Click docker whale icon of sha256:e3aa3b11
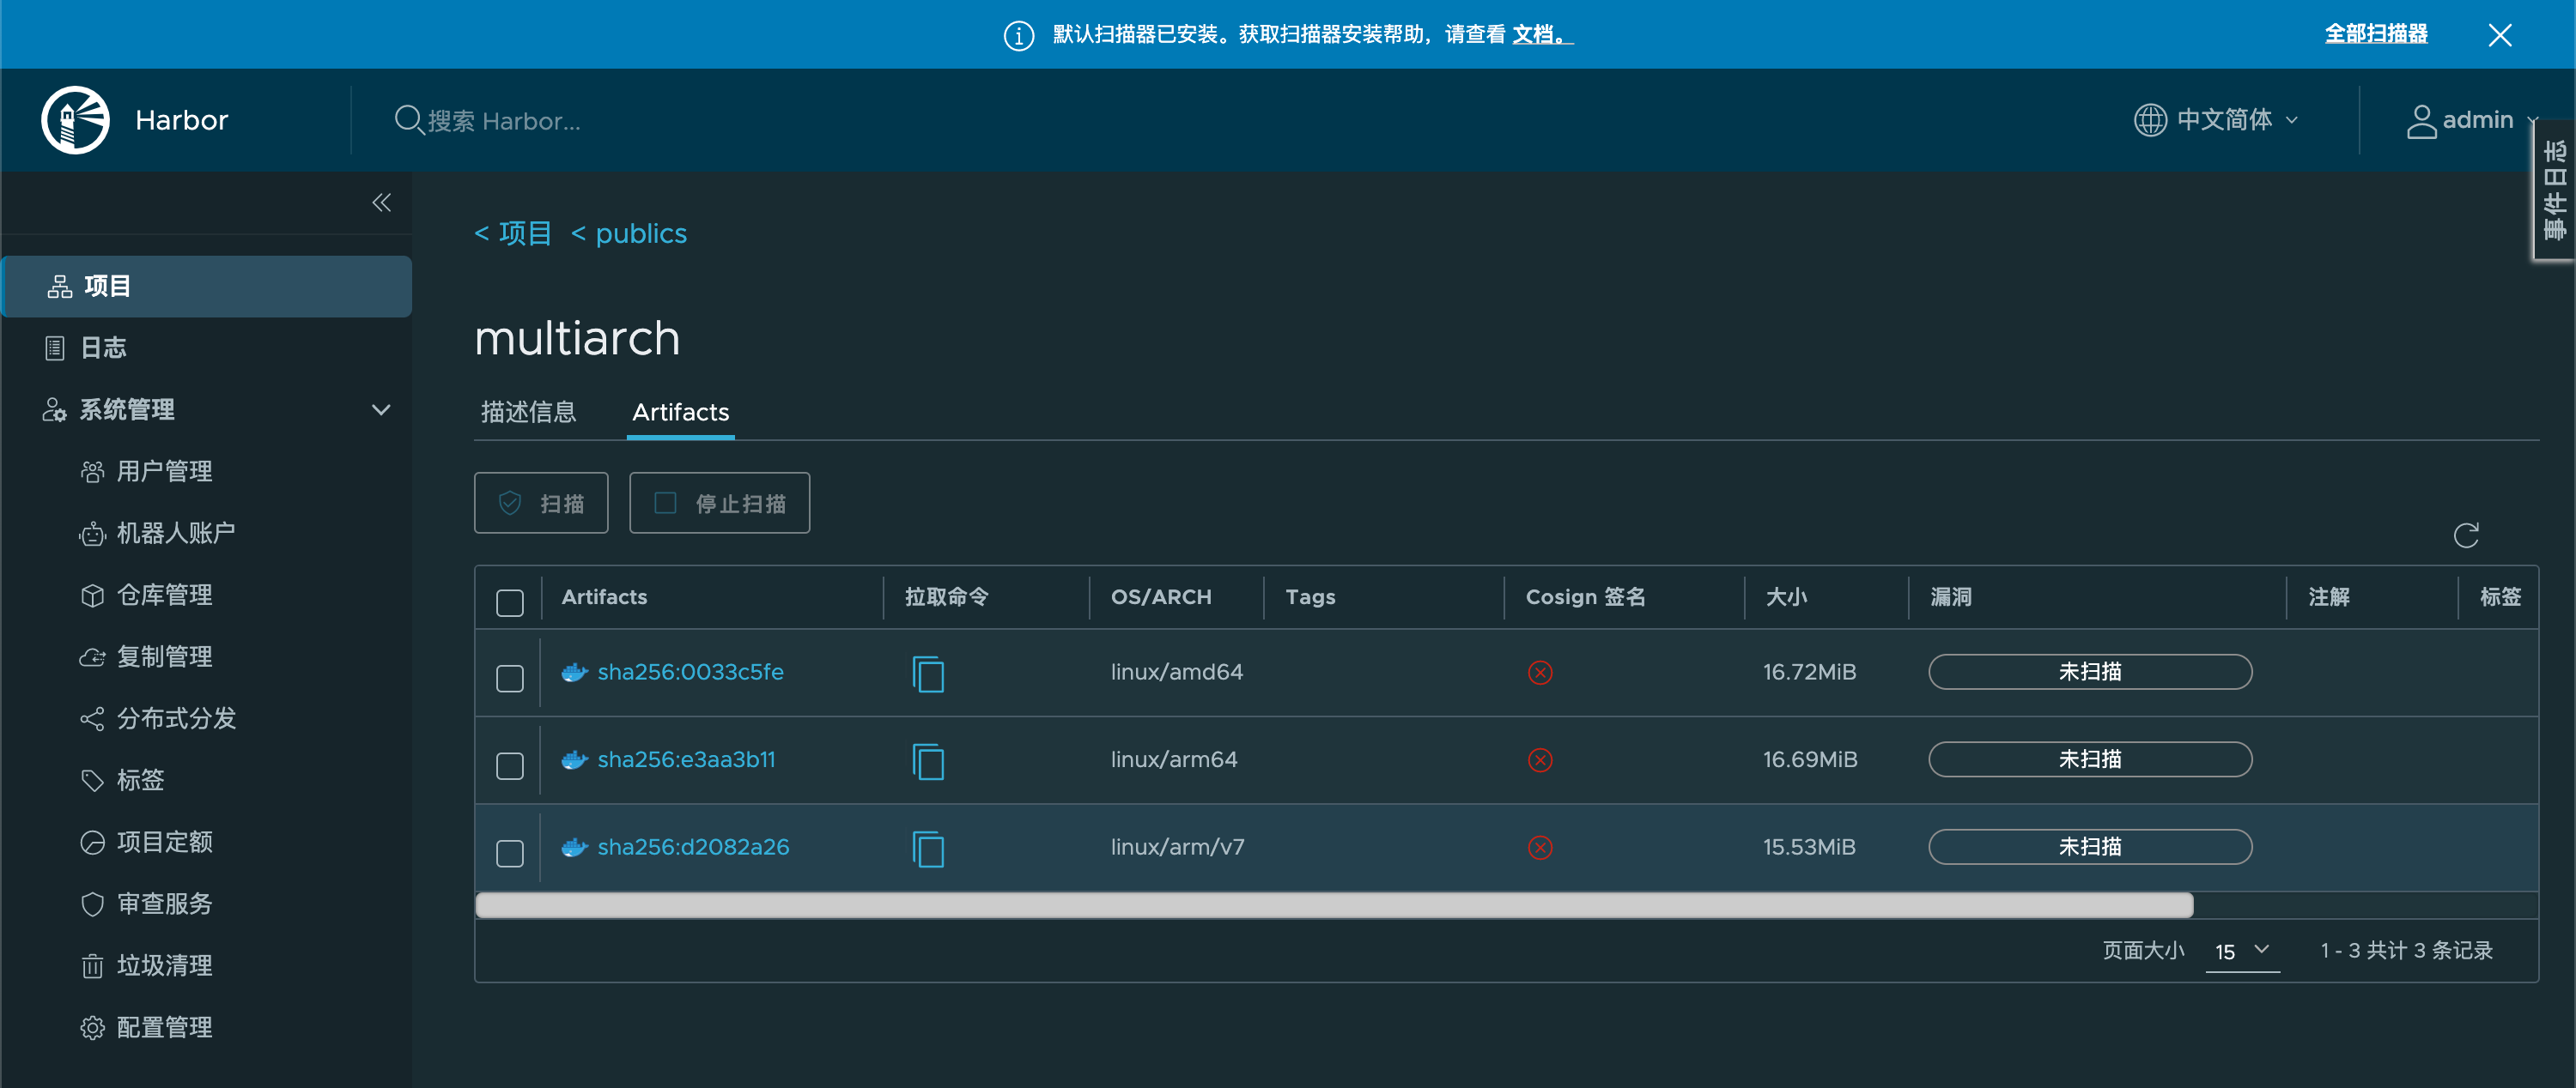2576x1088 pixels. point(574,760)
